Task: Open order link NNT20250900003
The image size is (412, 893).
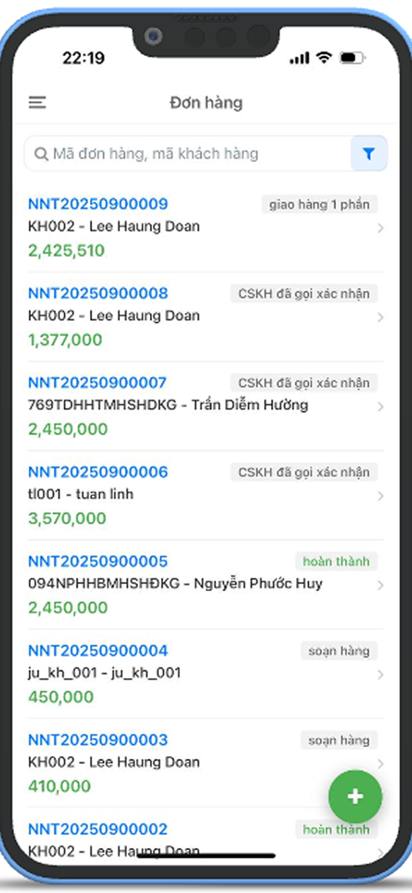Action: tap(98, 740)
